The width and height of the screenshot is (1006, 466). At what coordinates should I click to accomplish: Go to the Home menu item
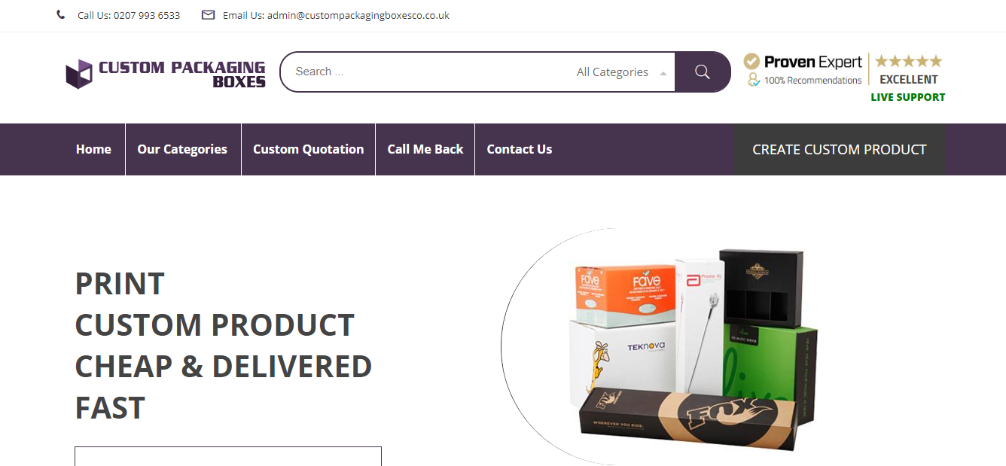coord(93,149)
